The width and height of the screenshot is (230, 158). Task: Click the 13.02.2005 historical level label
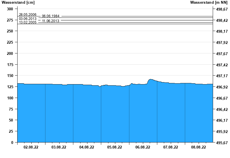click(x=28, y=22)
